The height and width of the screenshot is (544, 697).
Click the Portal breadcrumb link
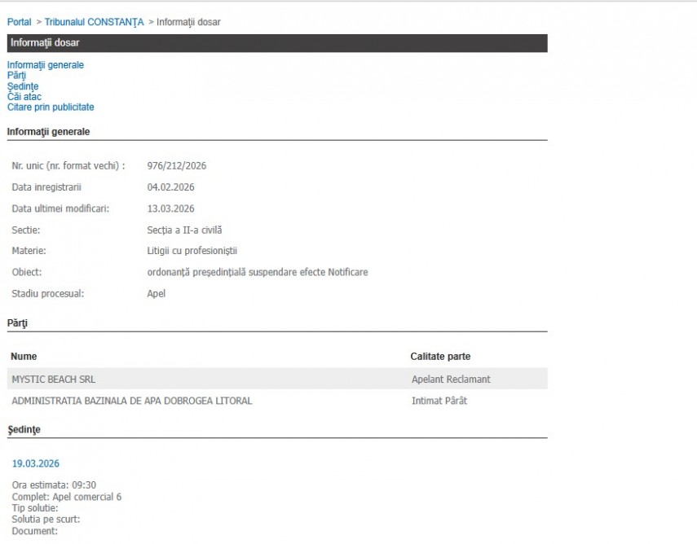19,22
